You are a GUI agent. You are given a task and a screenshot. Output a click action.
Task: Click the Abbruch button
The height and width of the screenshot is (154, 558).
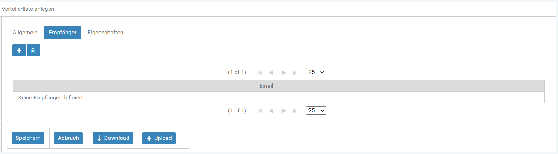pos(68,138)
